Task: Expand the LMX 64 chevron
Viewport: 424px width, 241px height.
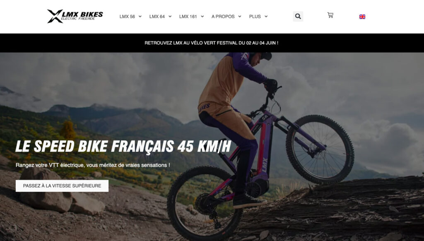Action: [x=170, y=17]
